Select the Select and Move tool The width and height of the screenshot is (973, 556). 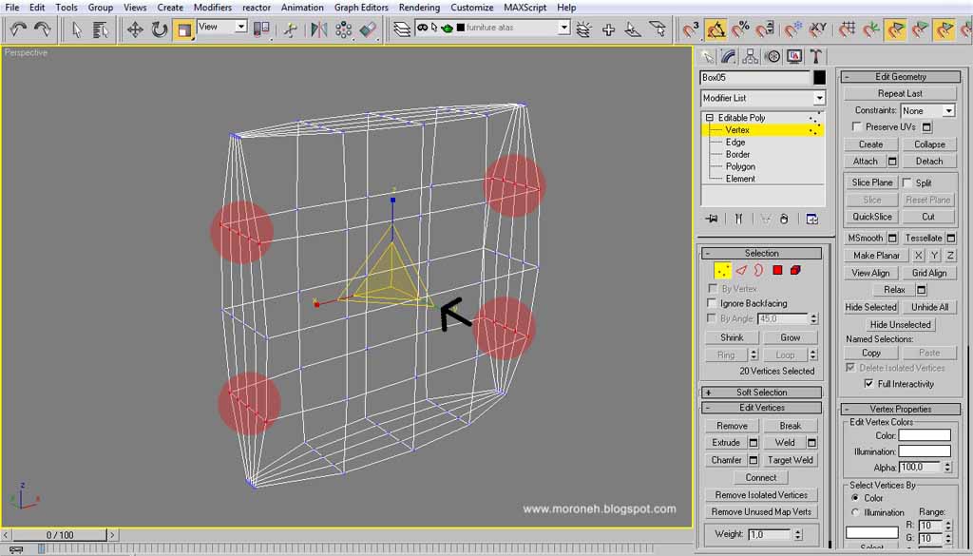[x=135, y=29]
